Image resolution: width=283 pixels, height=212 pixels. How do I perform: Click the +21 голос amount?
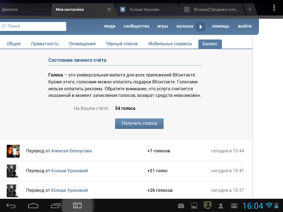click(157, 171)
